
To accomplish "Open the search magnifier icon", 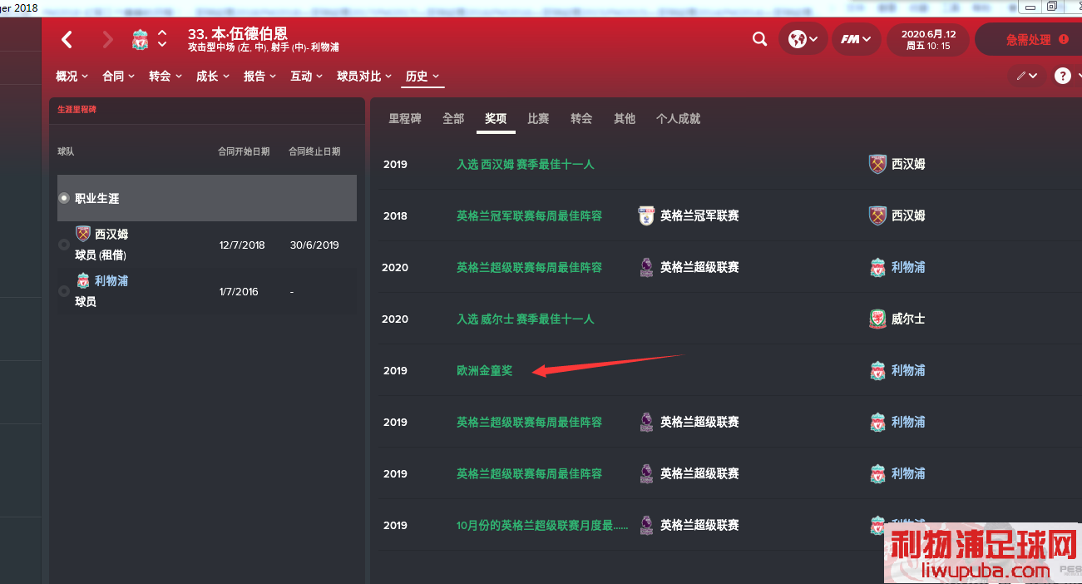I will pos(759,39).
